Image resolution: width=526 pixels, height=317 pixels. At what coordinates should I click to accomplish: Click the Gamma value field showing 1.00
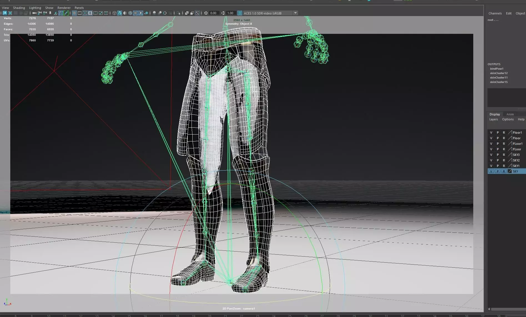point(231,13)
